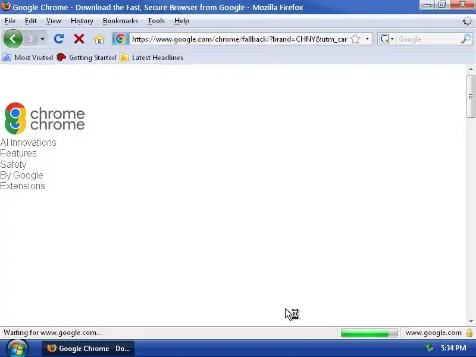Open the File menu
Image resolution: width=476 pixels, height=357 pixels.
[x=10, y=21]
